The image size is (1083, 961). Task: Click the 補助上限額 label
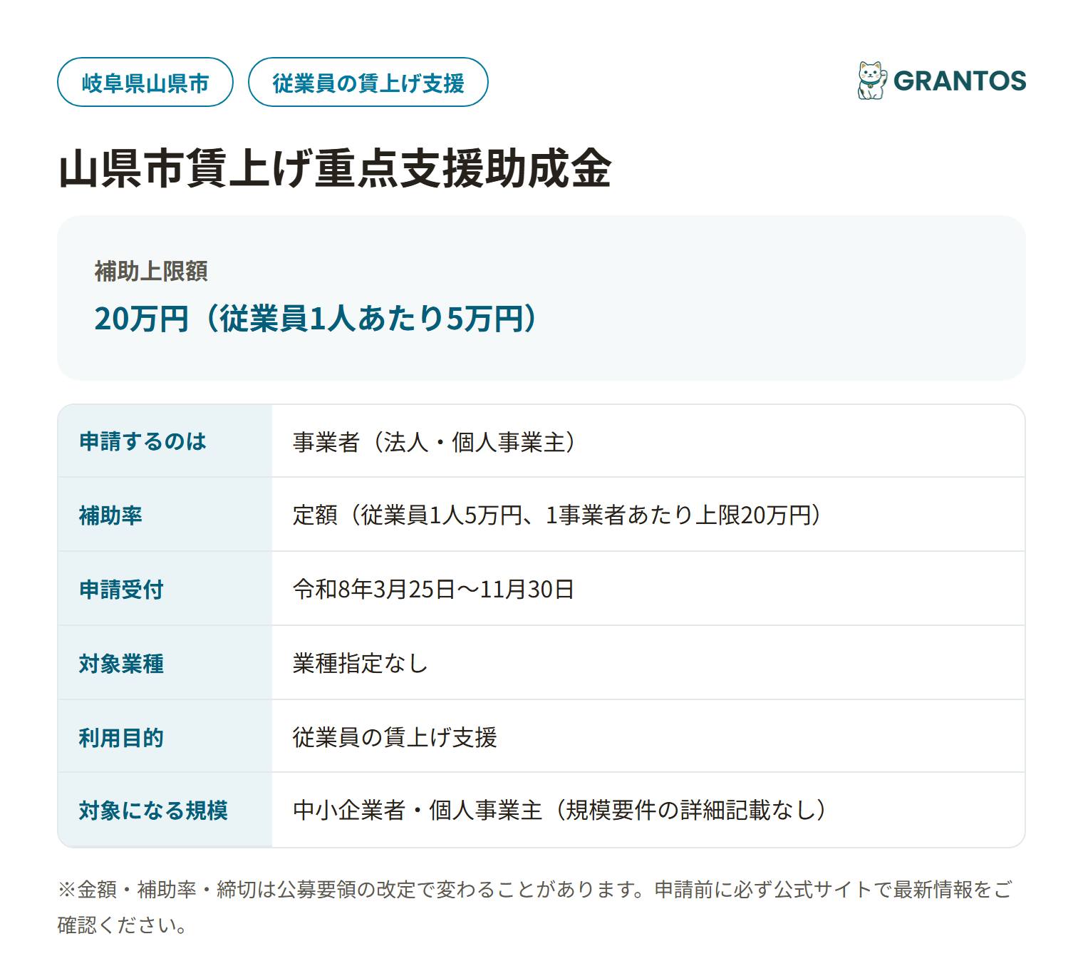coord(151,271)
